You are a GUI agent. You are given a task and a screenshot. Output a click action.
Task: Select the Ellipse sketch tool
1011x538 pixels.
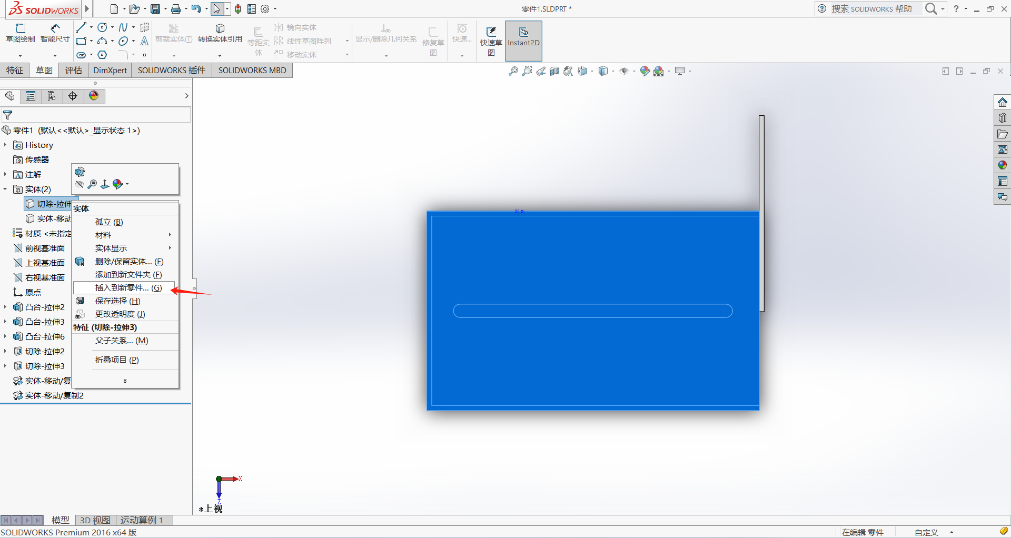coord(123,41)
